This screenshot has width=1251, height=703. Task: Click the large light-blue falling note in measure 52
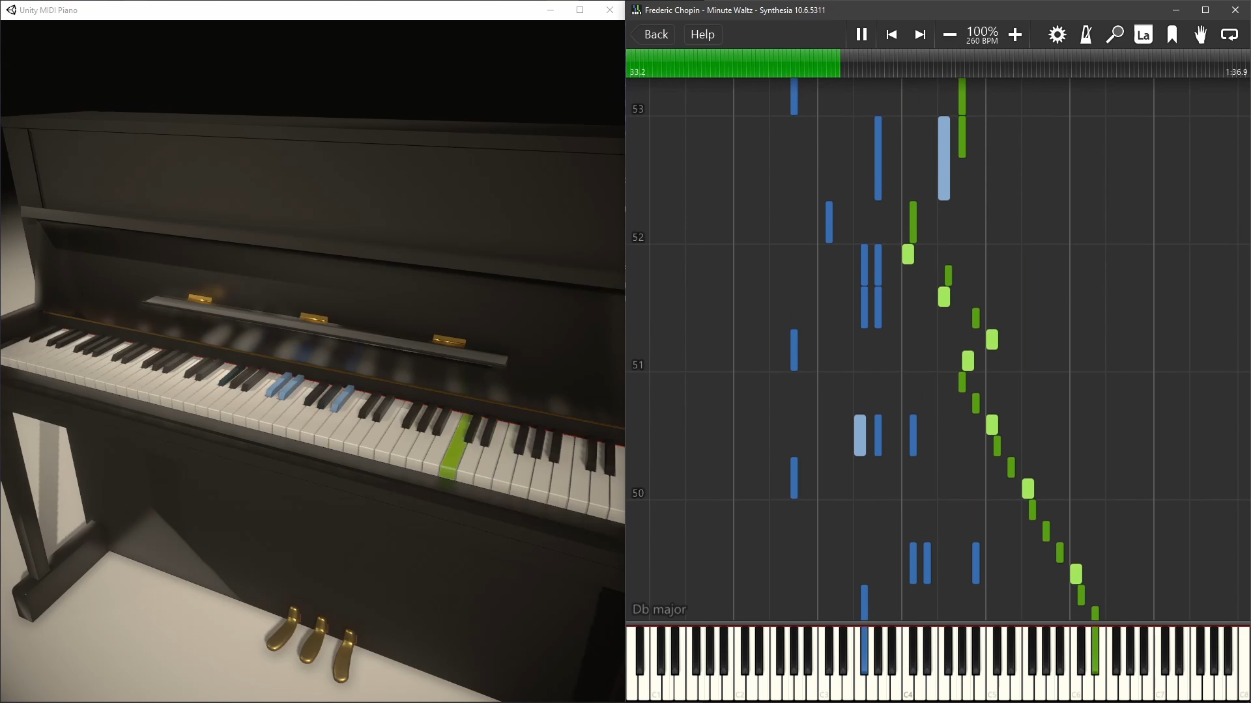[x=943, y=158]
